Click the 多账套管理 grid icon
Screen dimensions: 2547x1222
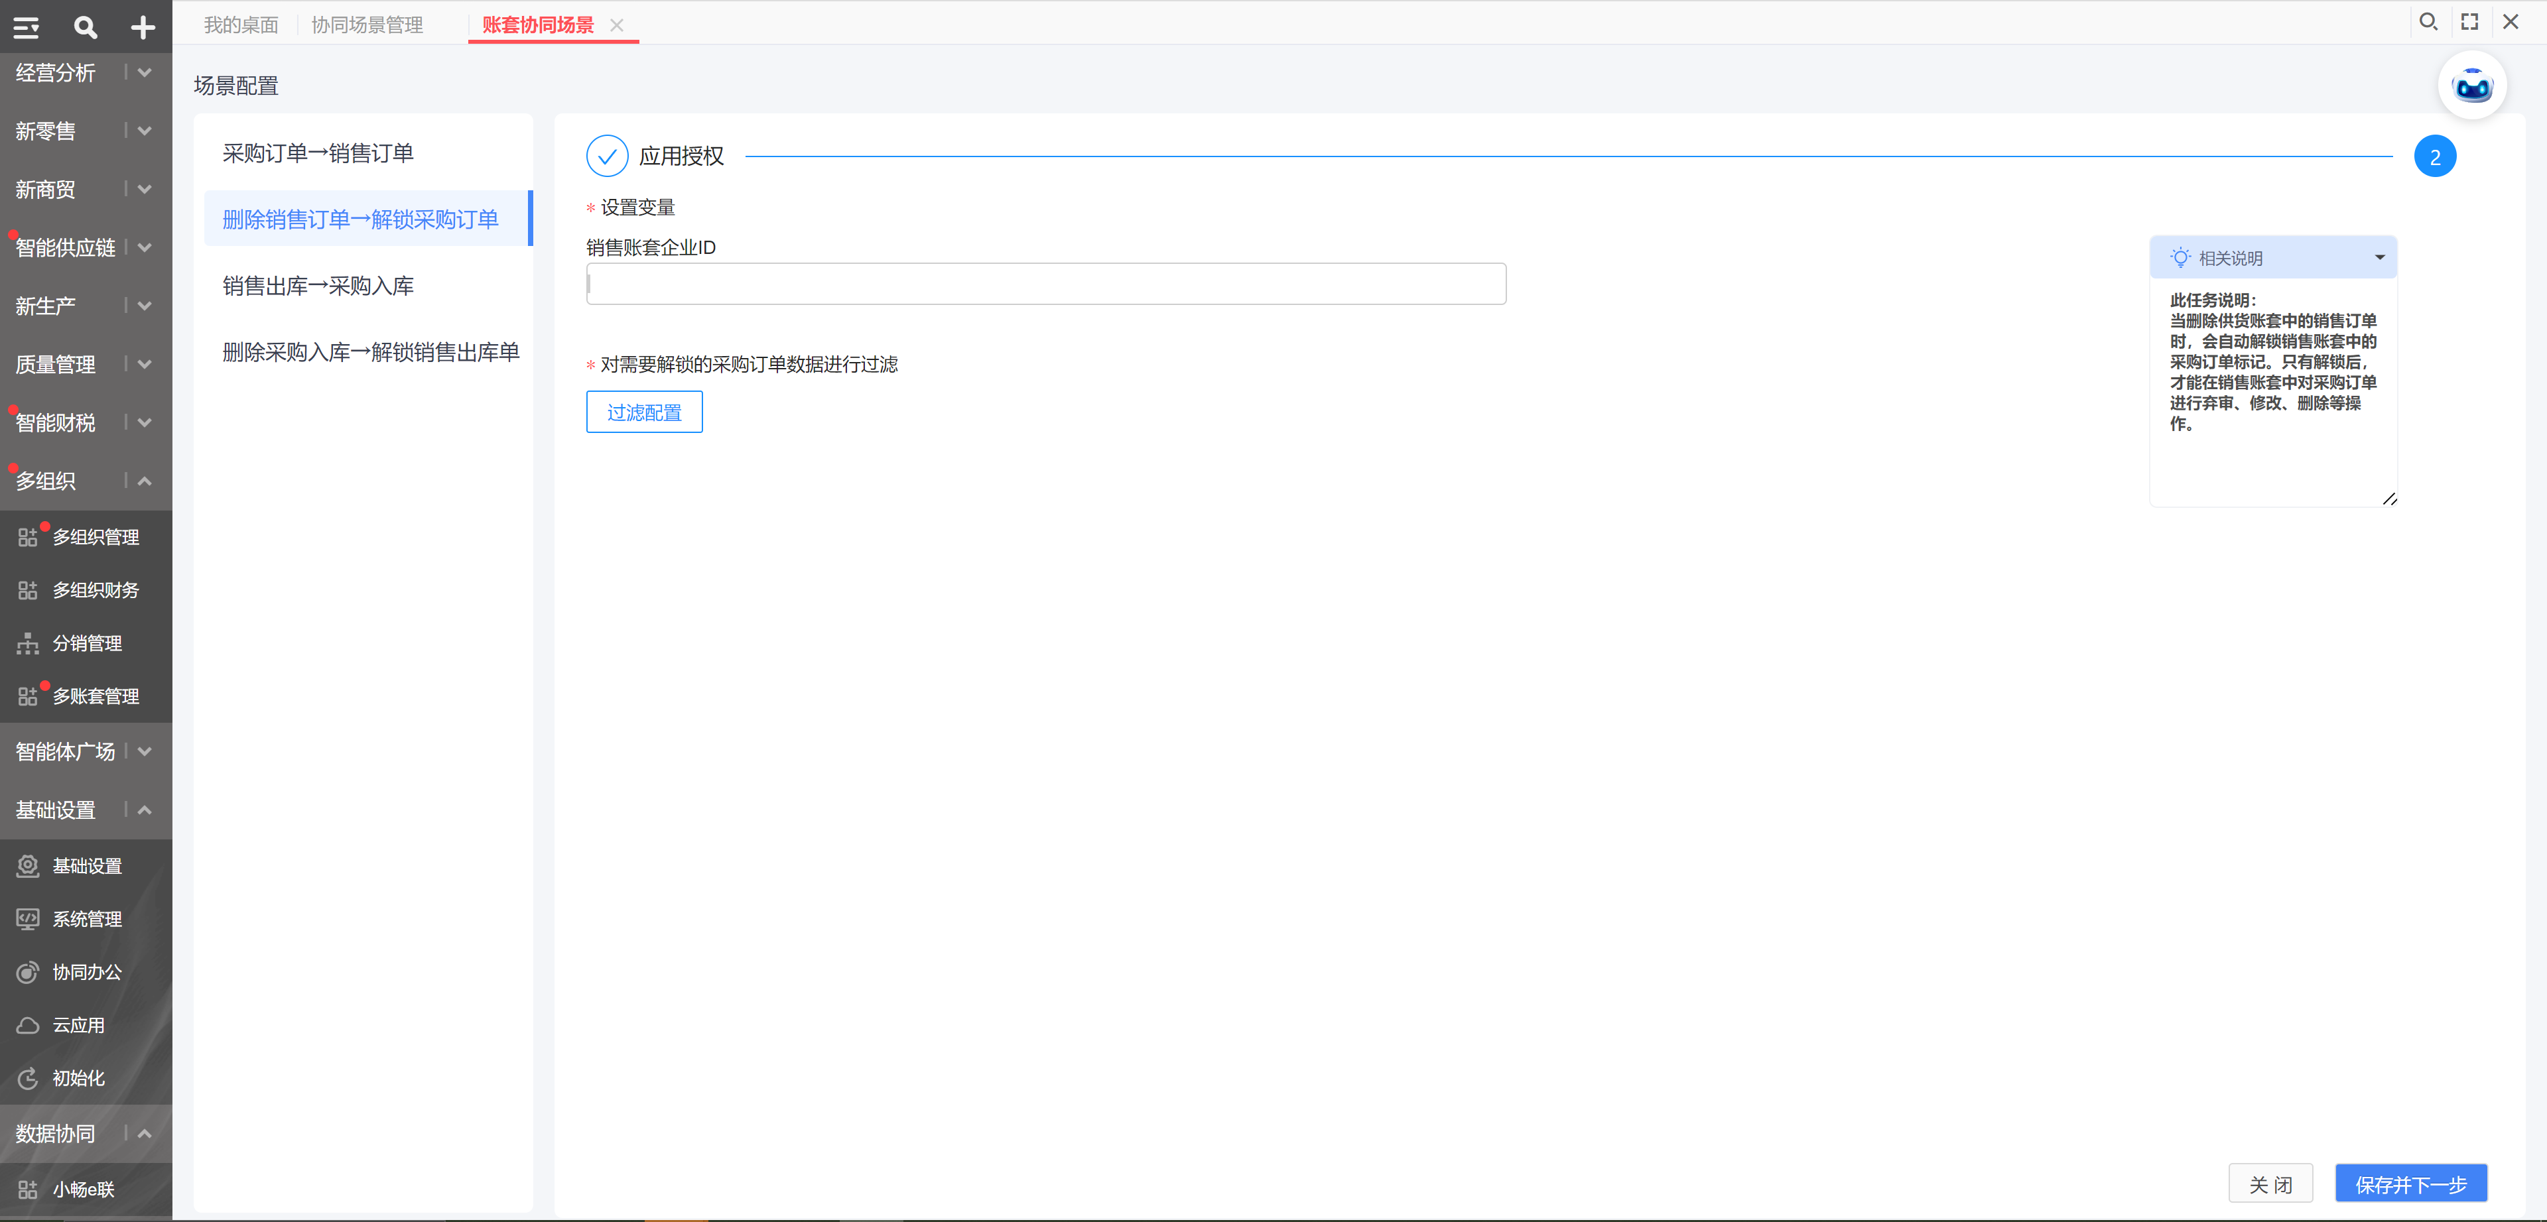[28, 696]
